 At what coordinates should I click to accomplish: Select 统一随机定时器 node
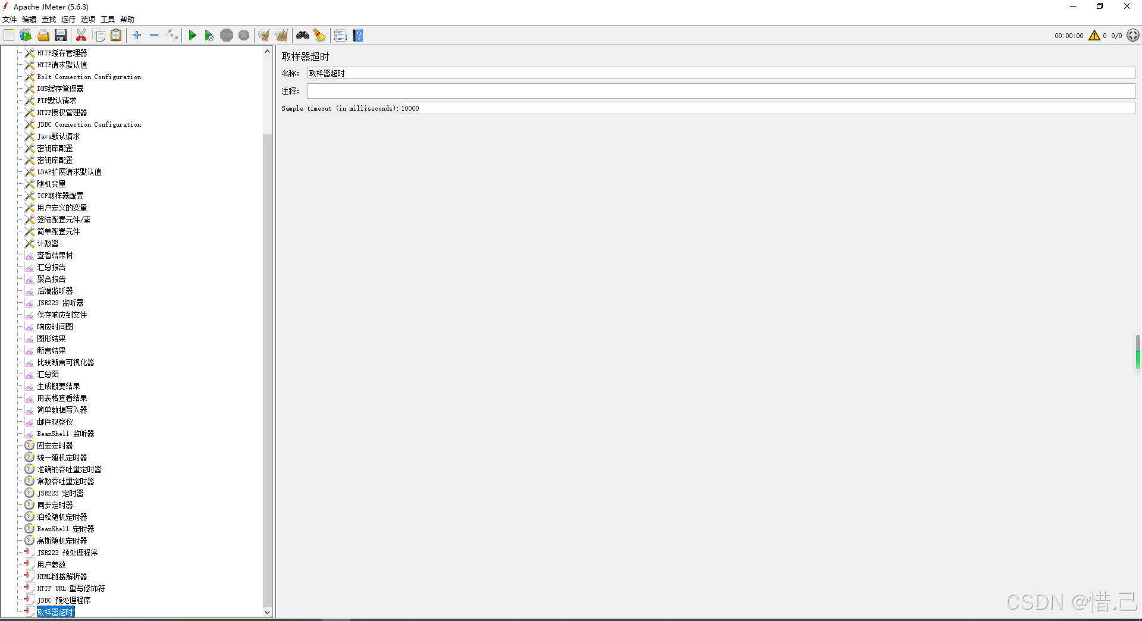62,457
